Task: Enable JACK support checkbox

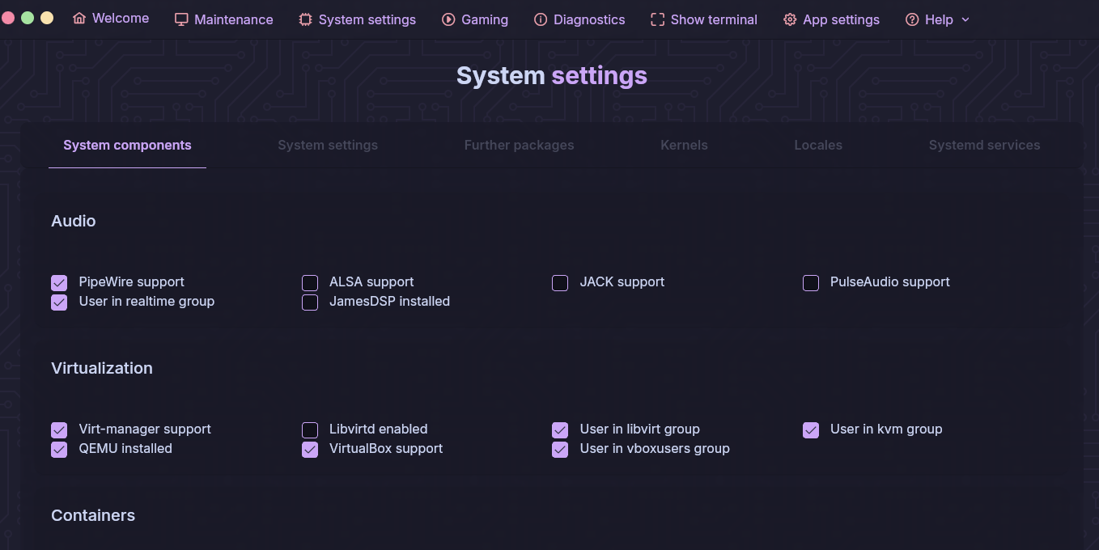Action: (560, 282)
